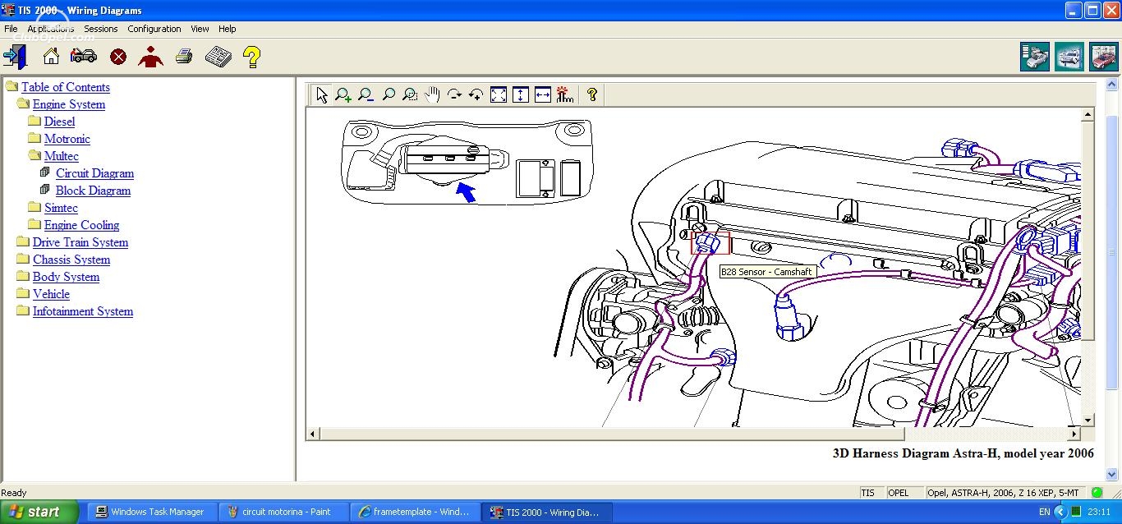Screen dimensions: 1122x524
Task: Expand the Motronic folder icon
Action: (34, 138)
